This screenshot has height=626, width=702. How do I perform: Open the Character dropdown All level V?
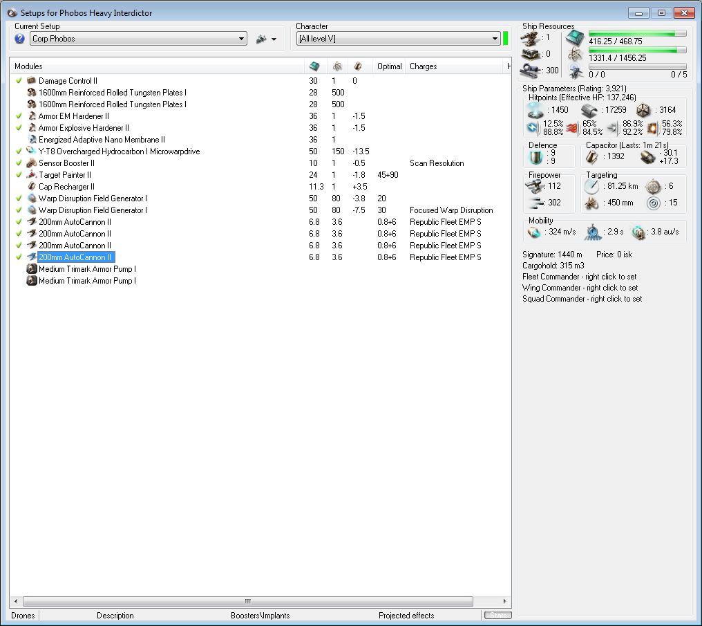pos(399,39)
